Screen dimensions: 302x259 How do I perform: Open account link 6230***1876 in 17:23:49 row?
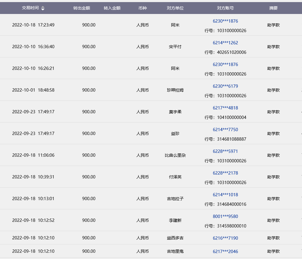[225, 21]
